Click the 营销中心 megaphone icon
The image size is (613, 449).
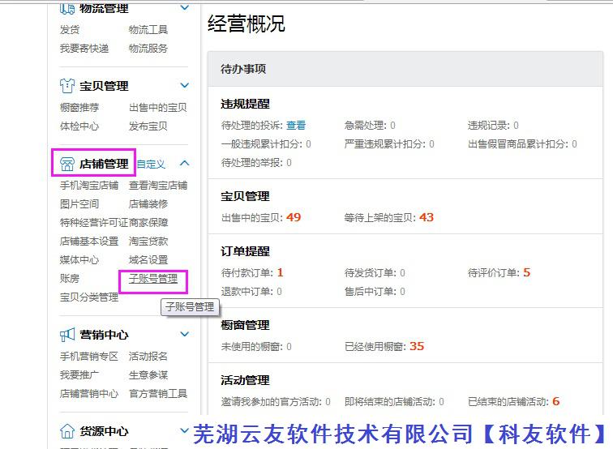(x=66, y=335)
